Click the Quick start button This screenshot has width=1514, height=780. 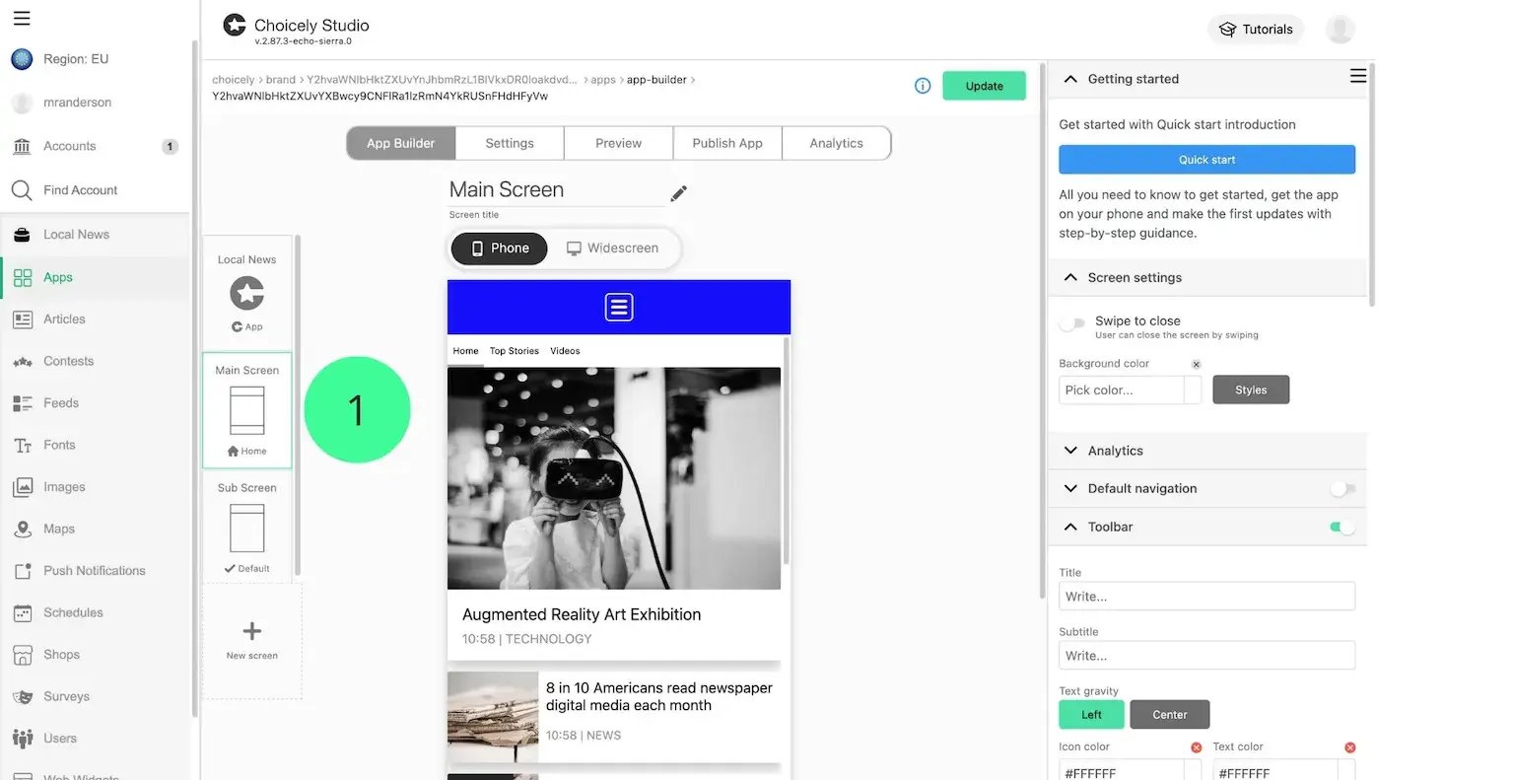pyautogui.click(x=1206, y=160)
